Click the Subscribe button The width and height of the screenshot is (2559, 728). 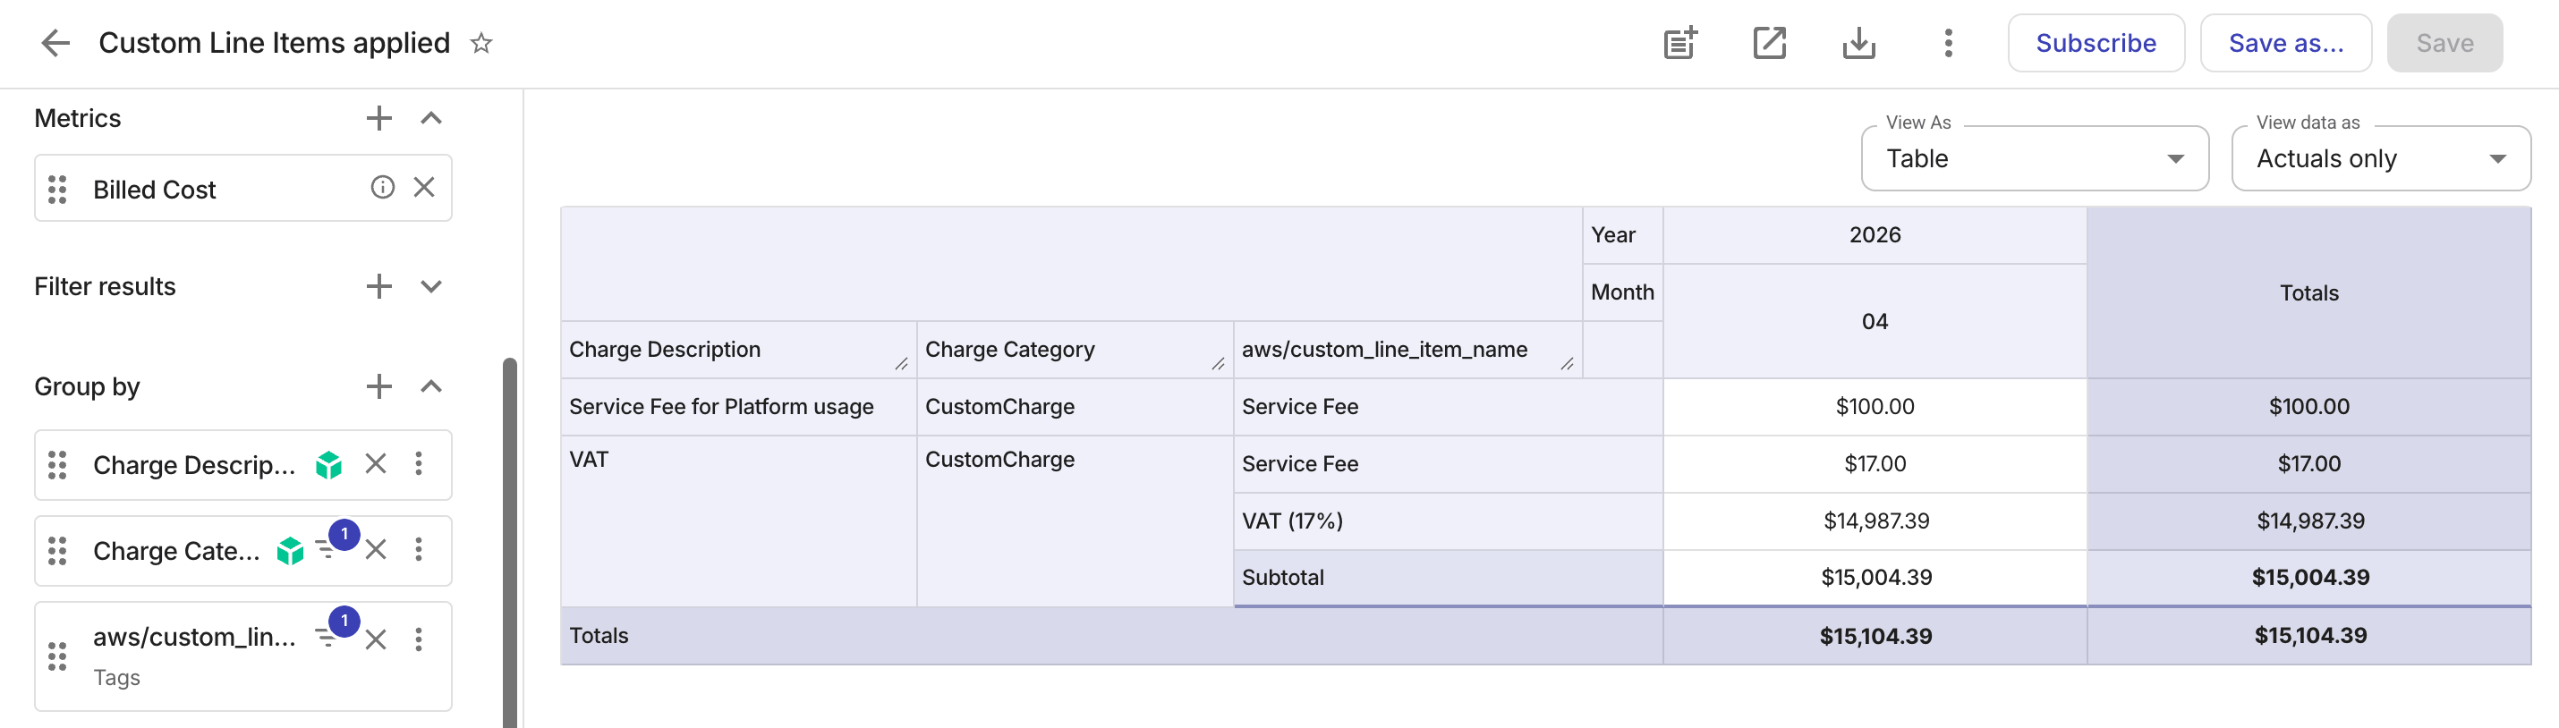tap(2096, 43)
